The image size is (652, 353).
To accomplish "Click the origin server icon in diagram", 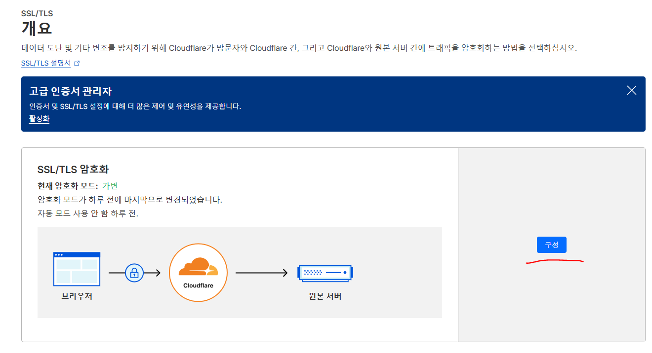I will pyautogui.click(x=325, y=273).
